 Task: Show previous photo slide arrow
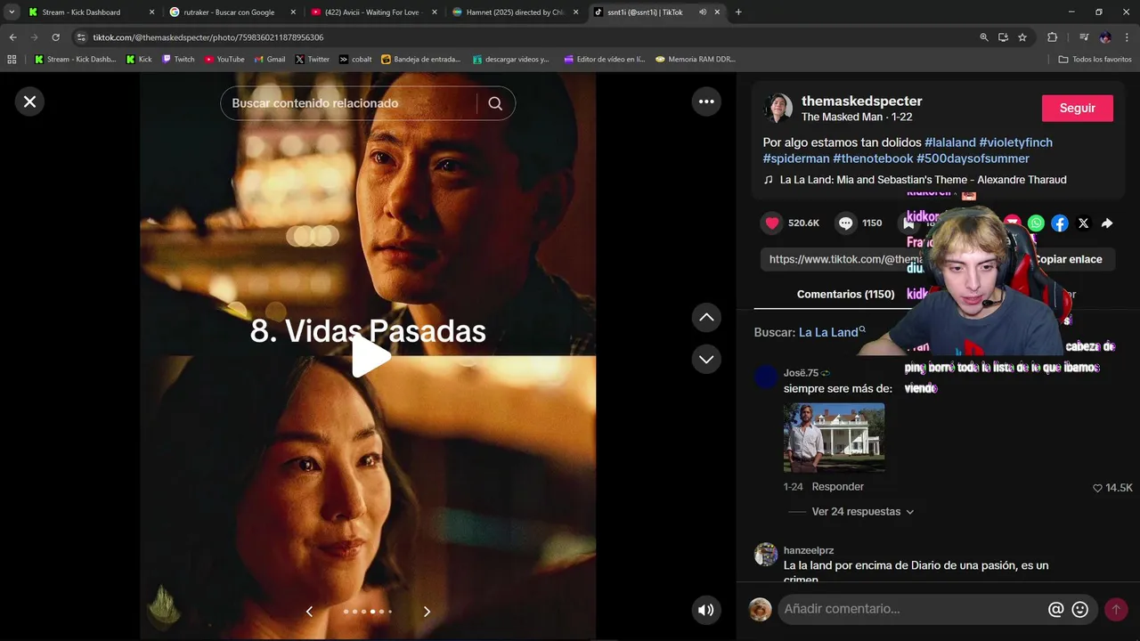pos(309,612)
